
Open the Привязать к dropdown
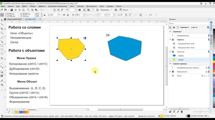click(x=111, y=10)
